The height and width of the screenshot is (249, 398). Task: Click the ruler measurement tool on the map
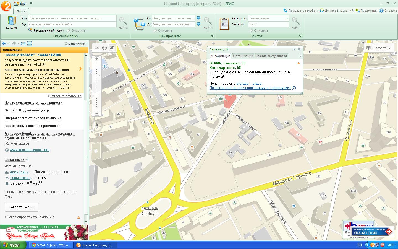(97, 48)
